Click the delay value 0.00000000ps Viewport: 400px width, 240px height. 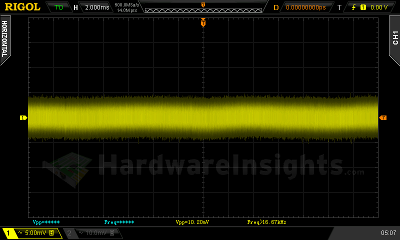[305, 7]
